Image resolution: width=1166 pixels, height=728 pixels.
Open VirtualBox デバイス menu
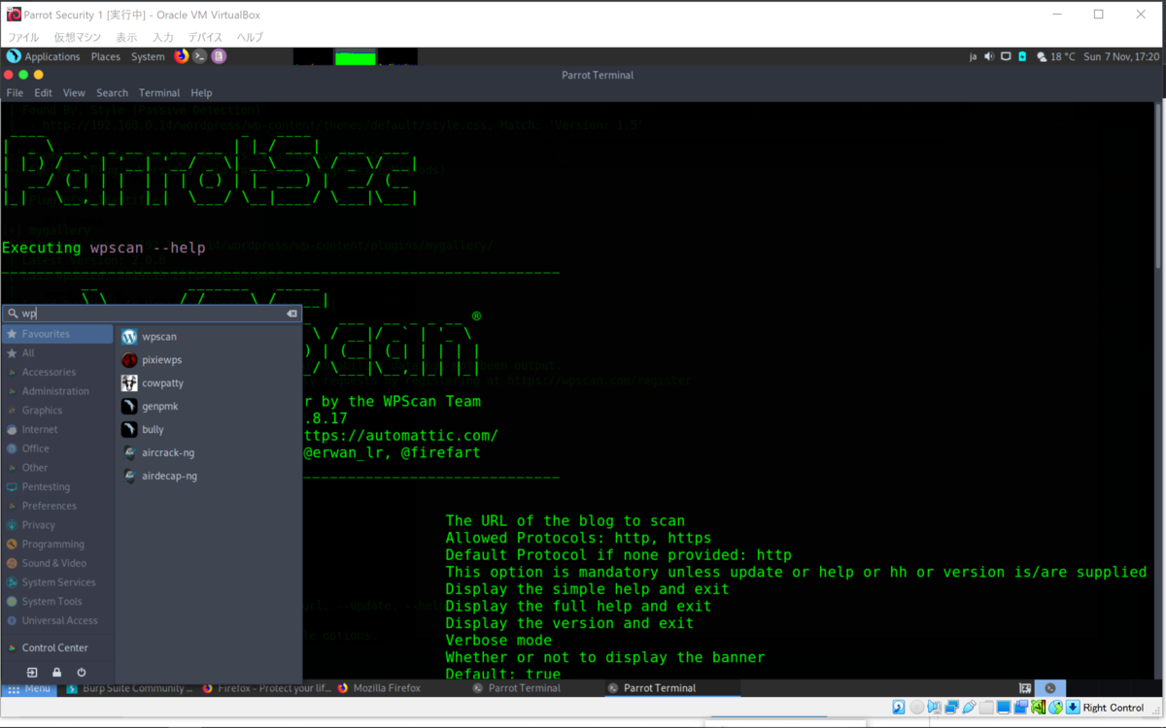(x=206, y=37)
